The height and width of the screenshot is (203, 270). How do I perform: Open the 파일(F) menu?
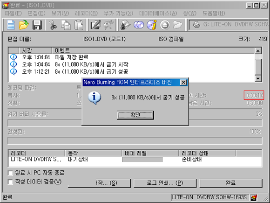13,13
